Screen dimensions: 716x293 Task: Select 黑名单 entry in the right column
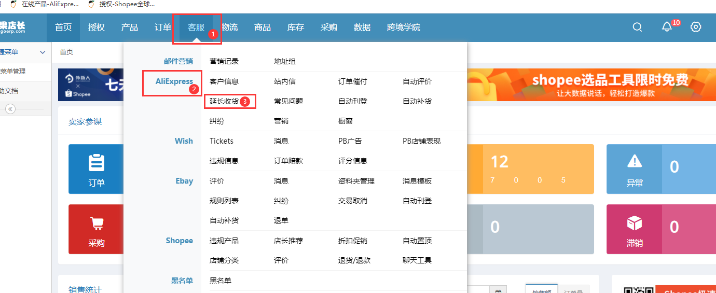(221, 281)
